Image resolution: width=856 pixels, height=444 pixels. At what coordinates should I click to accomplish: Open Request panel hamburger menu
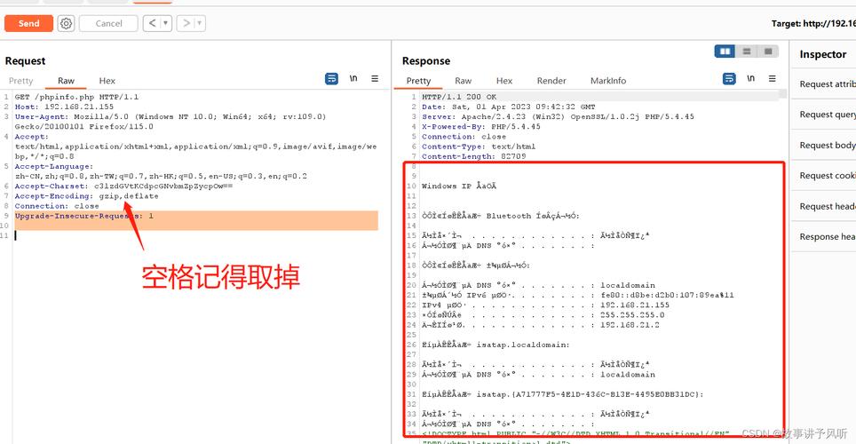click(375, 79)
